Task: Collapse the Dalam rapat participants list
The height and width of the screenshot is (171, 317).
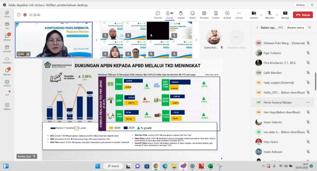Action: (257, 27)
